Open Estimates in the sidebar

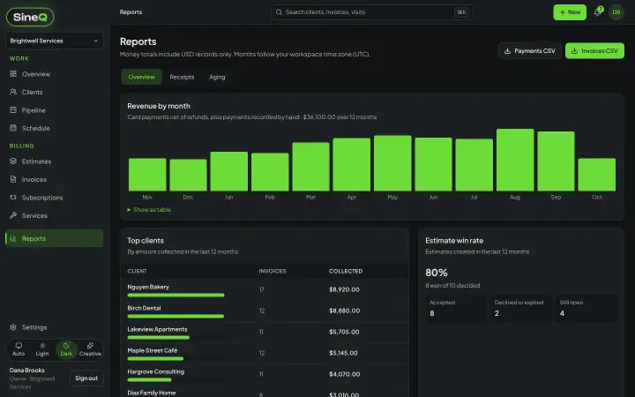point(55,161)
